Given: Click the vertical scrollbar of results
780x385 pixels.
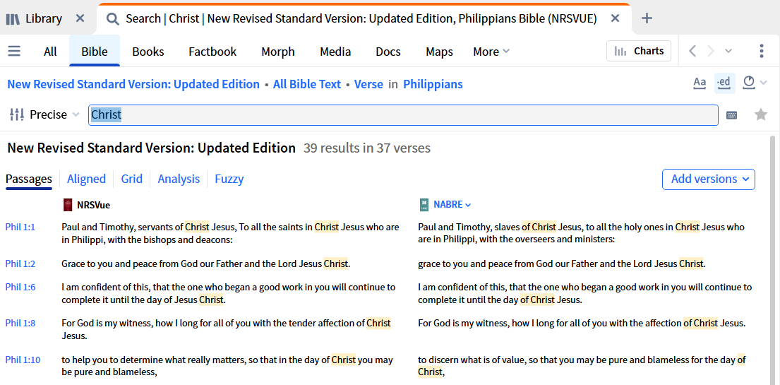Looking at the screenshot, I should click(x=772, y=259).
